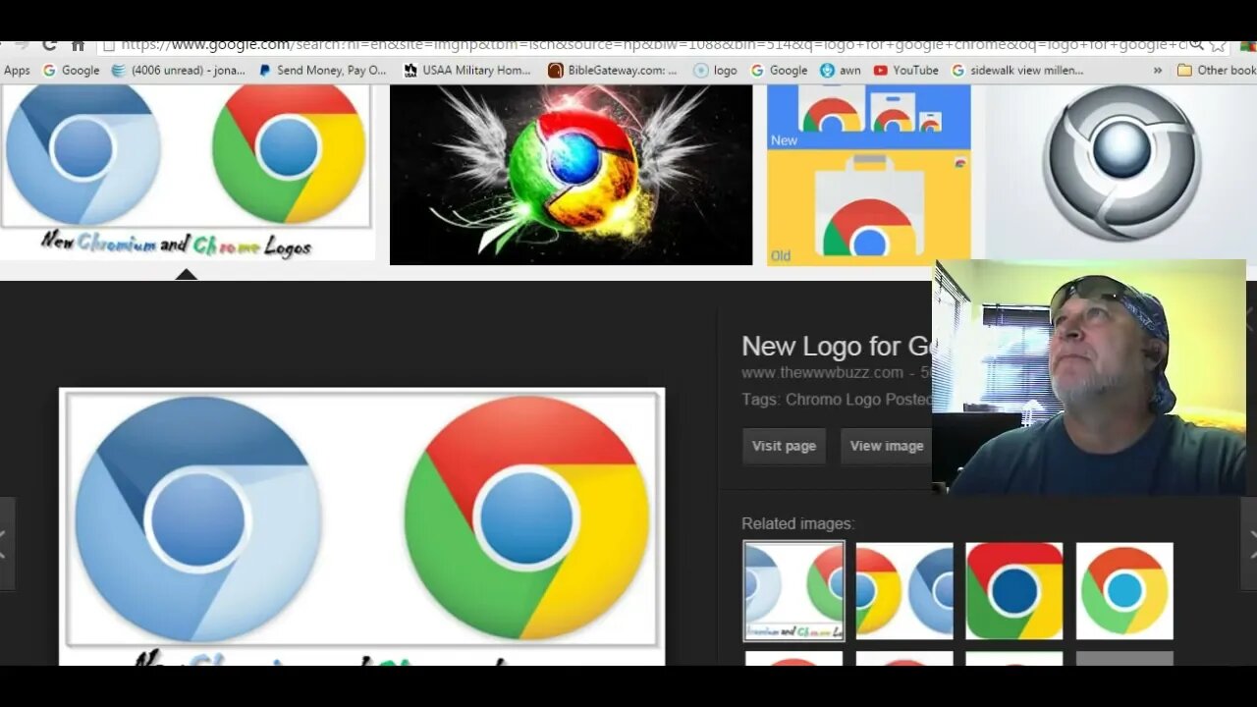Select the New and Old Chrome store result
This screenshot has height=707, width=1257.
tap(868, 175)
